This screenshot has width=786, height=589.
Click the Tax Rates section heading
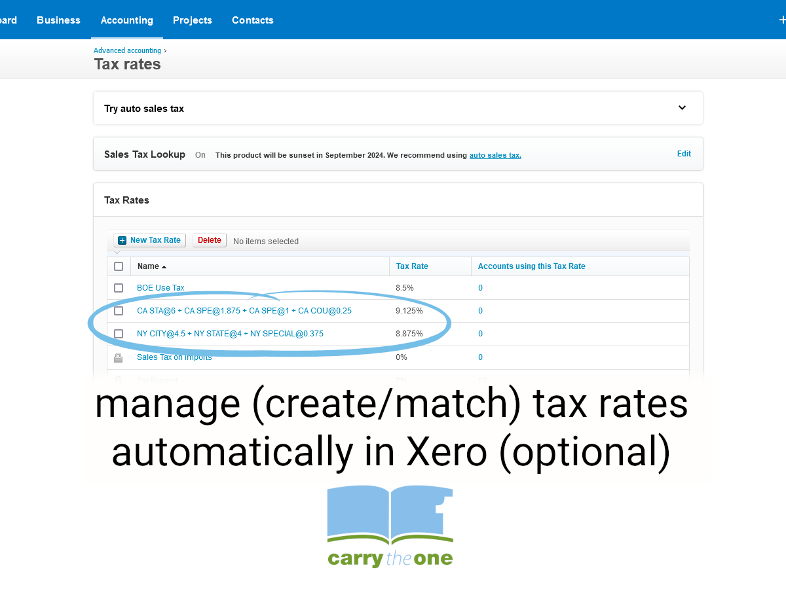click(x=126, y=200)
